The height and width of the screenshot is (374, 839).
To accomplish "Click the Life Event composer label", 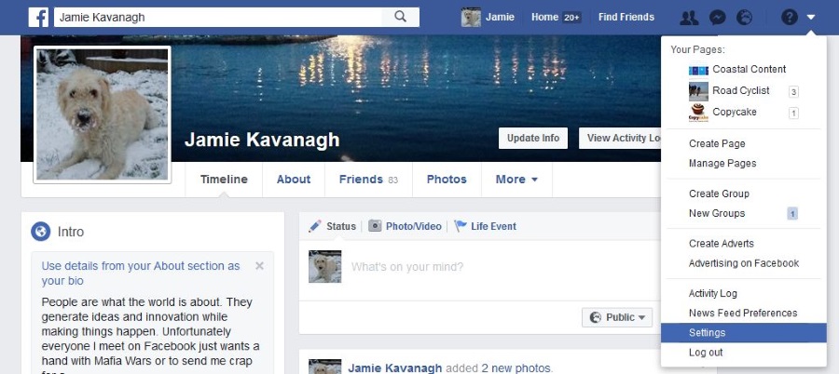I will tap(493, 226).
